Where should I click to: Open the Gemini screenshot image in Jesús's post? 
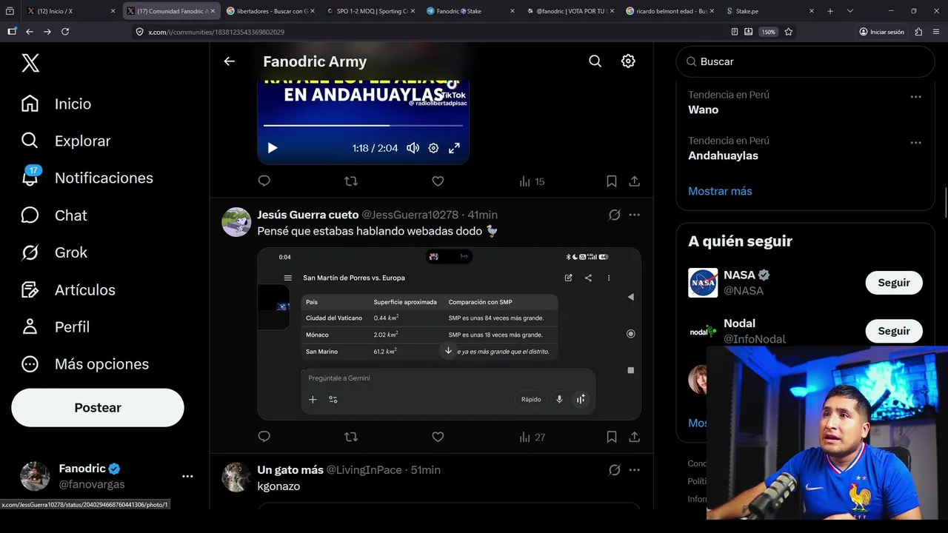click(x=449, y=334)
